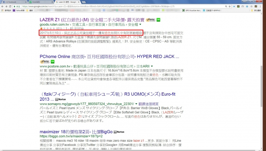Screen dimensions: 266x151
Task: Click 翻譯這個網頁 translate link
Action: (x=149, y=104)
